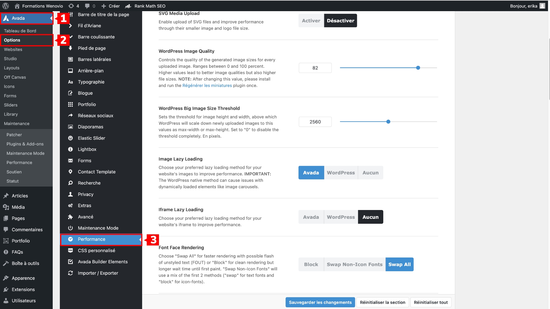Viewport: 550px width, 309px height.
Task: Open the Régénérer les miniatures link
Action: (x=207, y=86)
